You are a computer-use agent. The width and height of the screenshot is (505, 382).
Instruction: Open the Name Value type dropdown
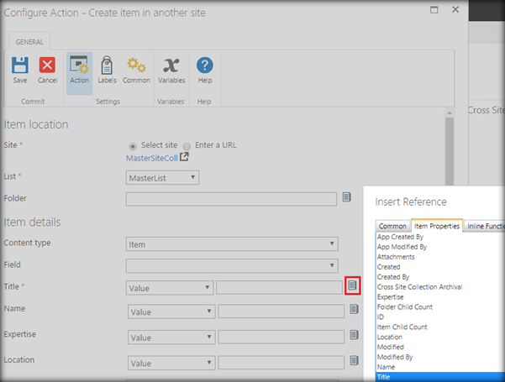171,311
